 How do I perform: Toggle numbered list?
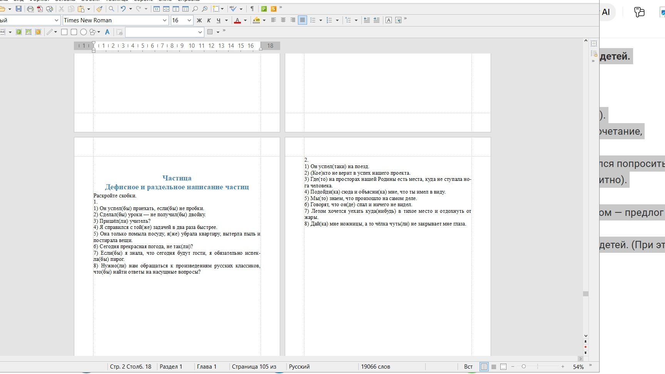329,20
